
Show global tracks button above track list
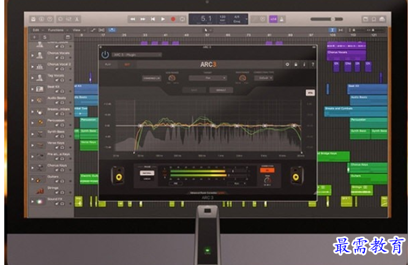67,37
